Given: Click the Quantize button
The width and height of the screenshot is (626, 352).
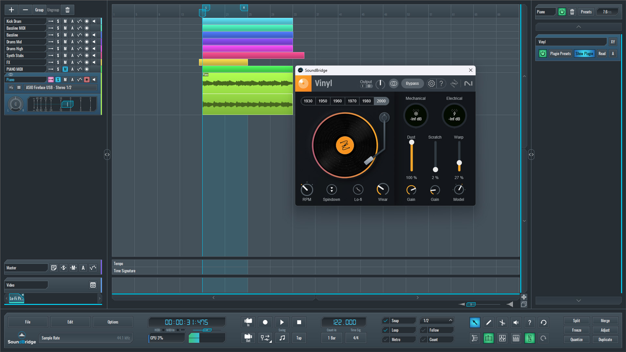Looking at the screenshot, I should 576,340.
